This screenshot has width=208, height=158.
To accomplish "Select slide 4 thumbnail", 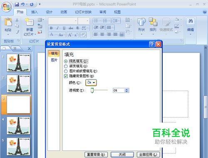I will (18, 125).
